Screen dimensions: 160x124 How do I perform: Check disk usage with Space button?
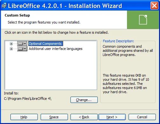tap(54, 117)
